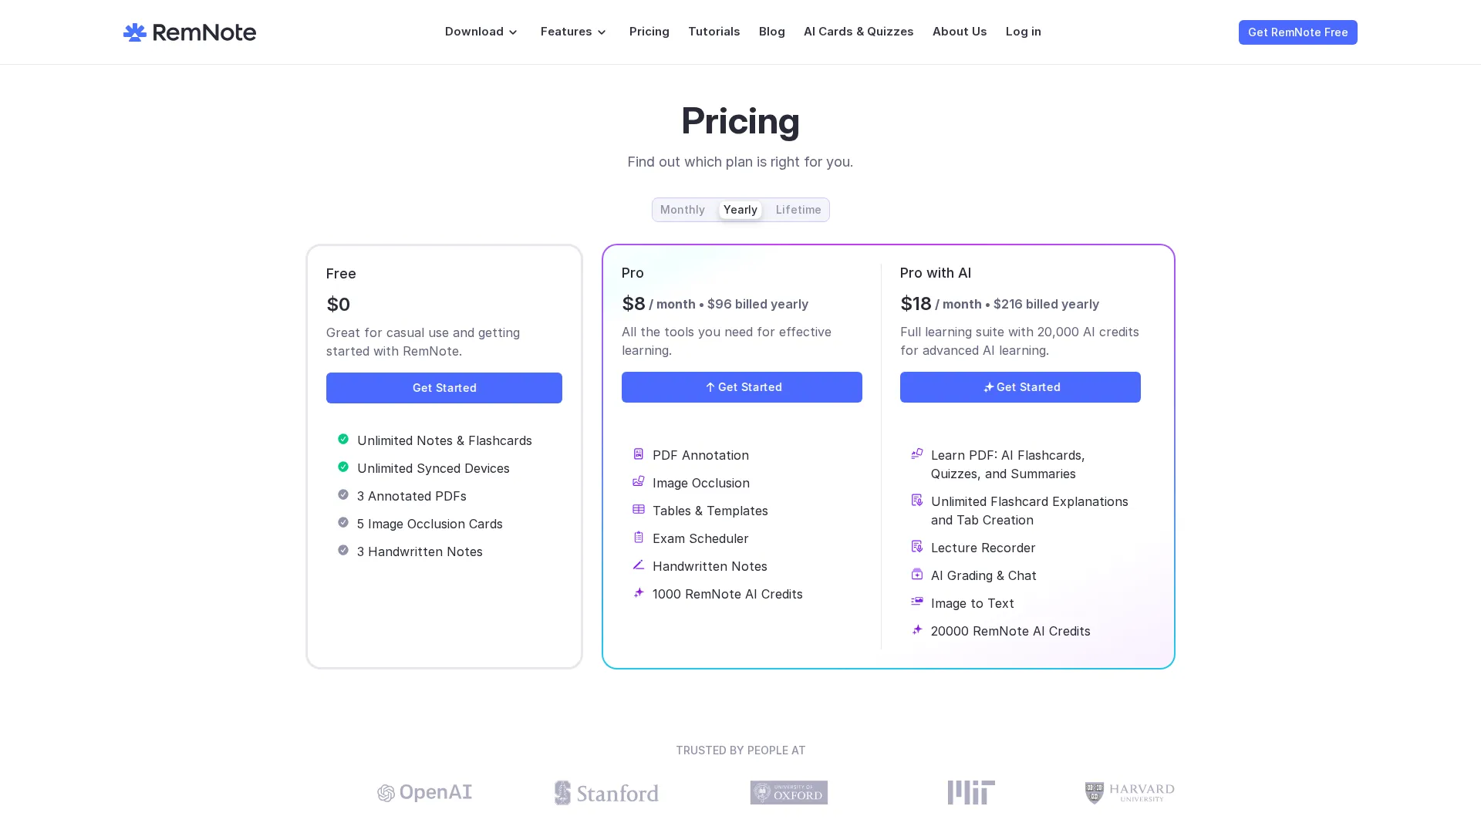Click the Handwritten Notes pen icon
The width and height of the screenshot is (1481, 833).
point(638,565)
